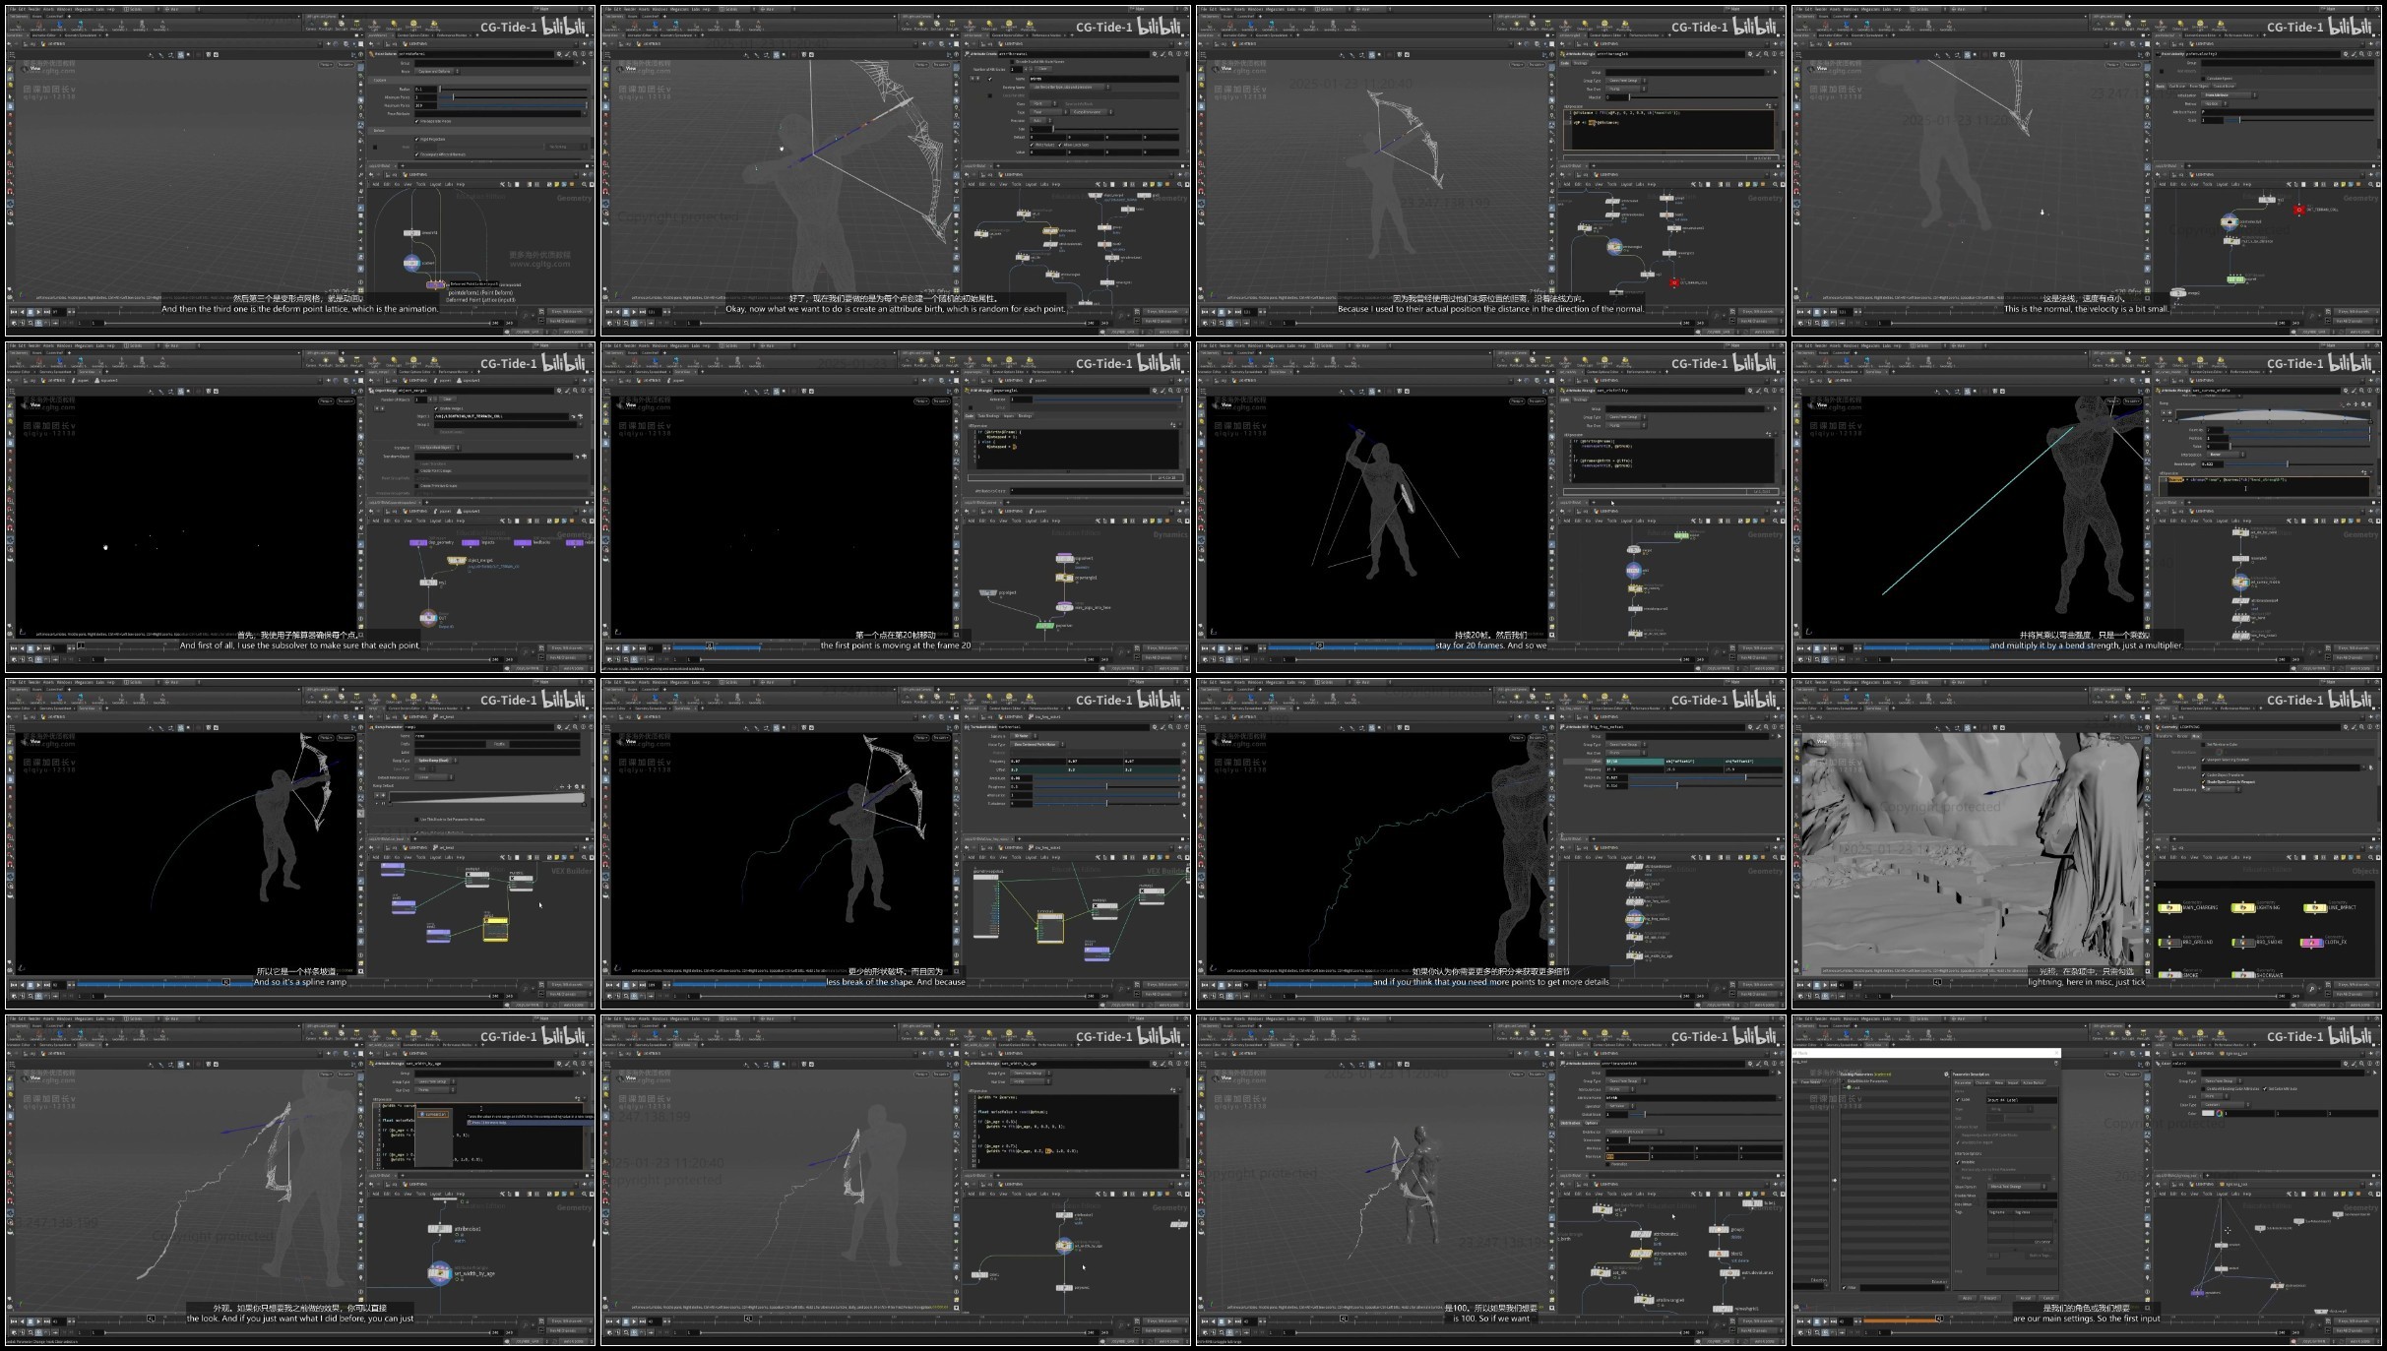Click the Accept button in parameter dialog
2387x1351 pixels.
click(2025, 1298)
